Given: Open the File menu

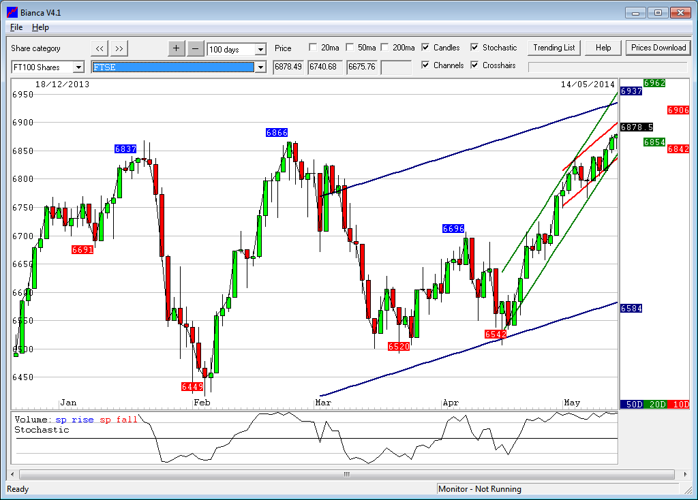Looking at the screenshot, I should coord(16,27).
